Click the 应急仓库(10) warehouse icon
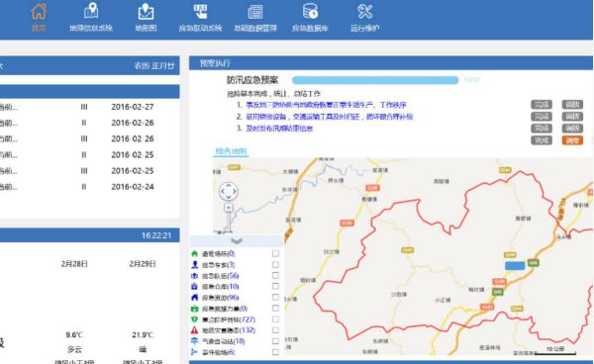Screen dimensions: 594x364 (x=194, y=287)
